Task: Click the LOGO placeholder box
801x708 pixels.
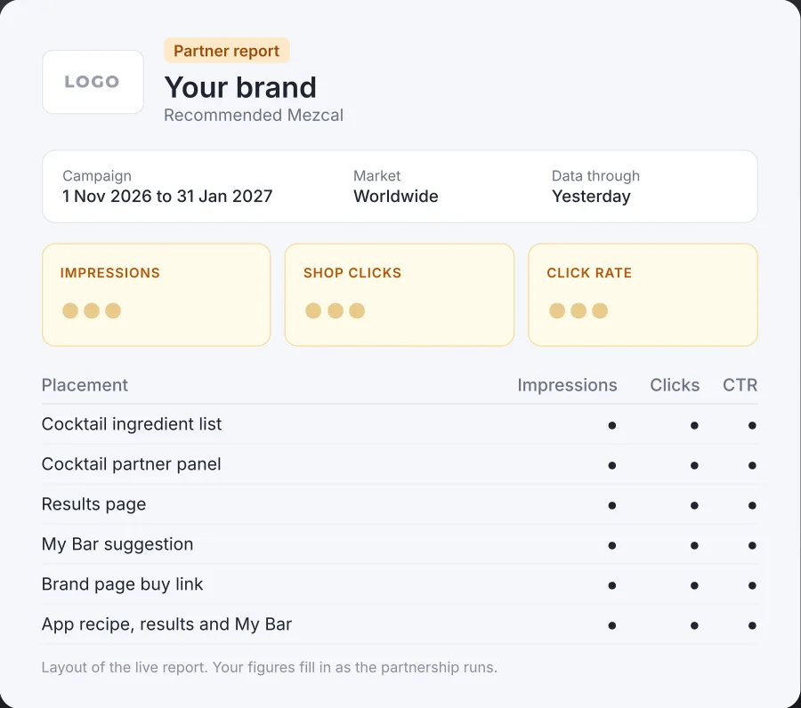Action: pos(93,82)
